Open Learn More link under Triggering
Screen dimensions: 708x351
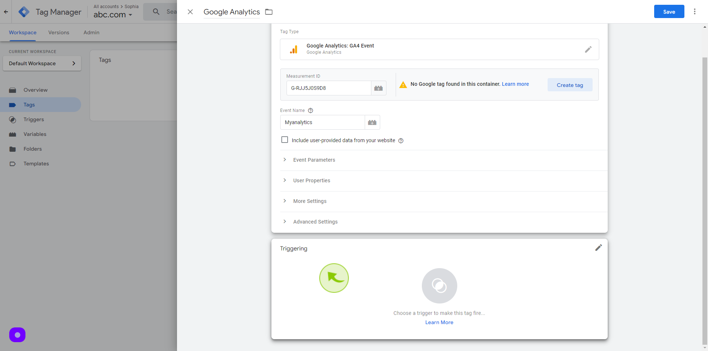(439, 322)
